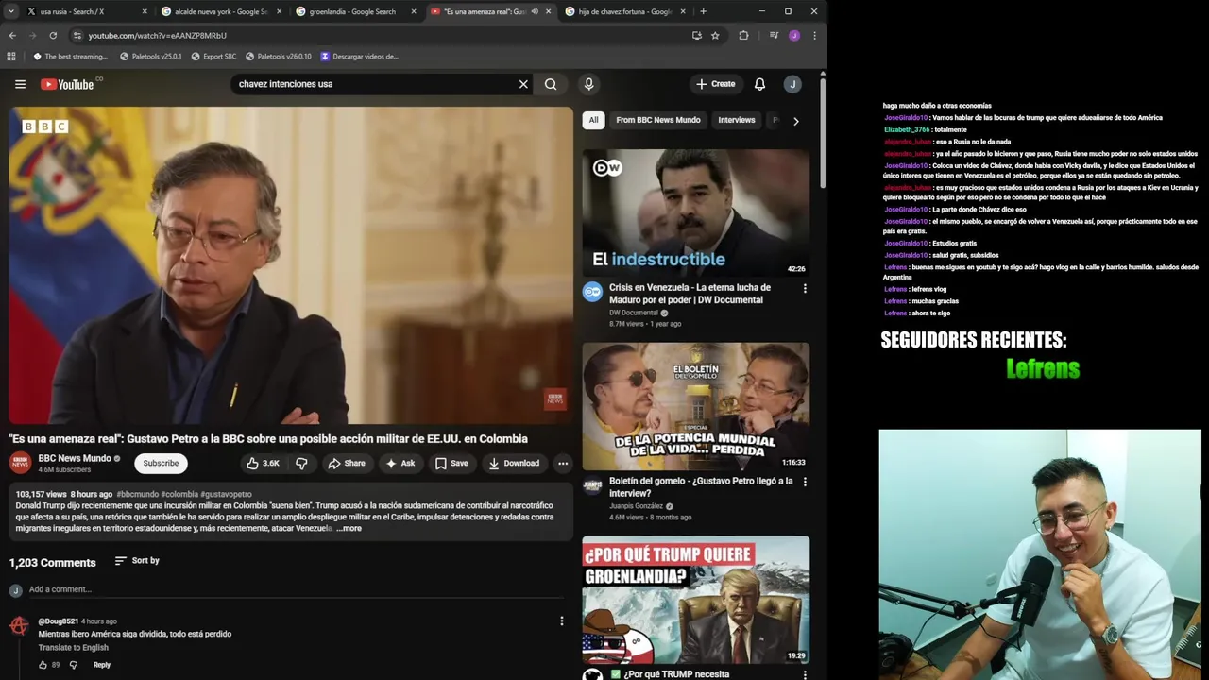
Task: Open options menu for @Doug8521's comment
Action: pos(561,620)
